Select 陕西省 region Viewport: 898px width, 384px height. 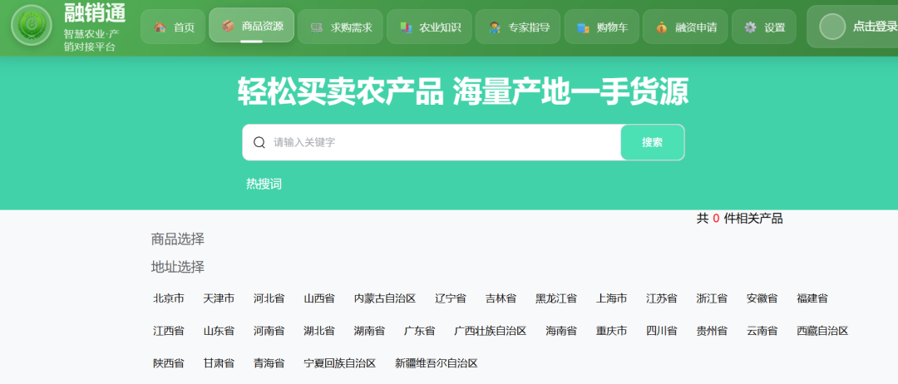[169, 363]
